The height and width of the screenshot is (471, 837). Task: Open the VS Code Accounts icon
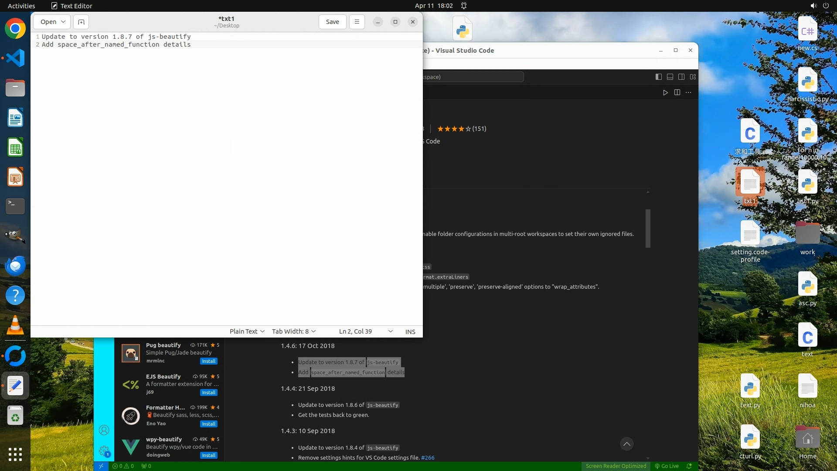(104, 430)
